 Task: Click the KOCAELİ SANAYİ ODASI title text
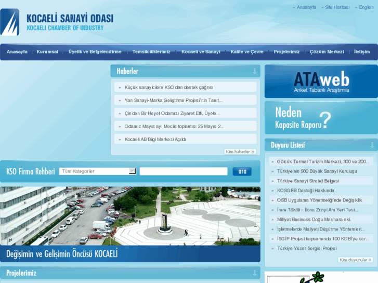70,19
